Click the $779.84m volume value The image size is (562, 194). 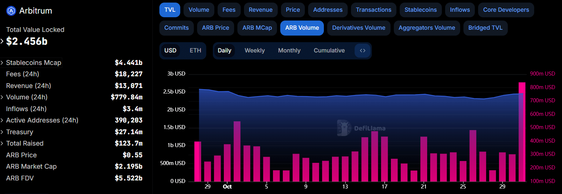(x=127, y=97)
